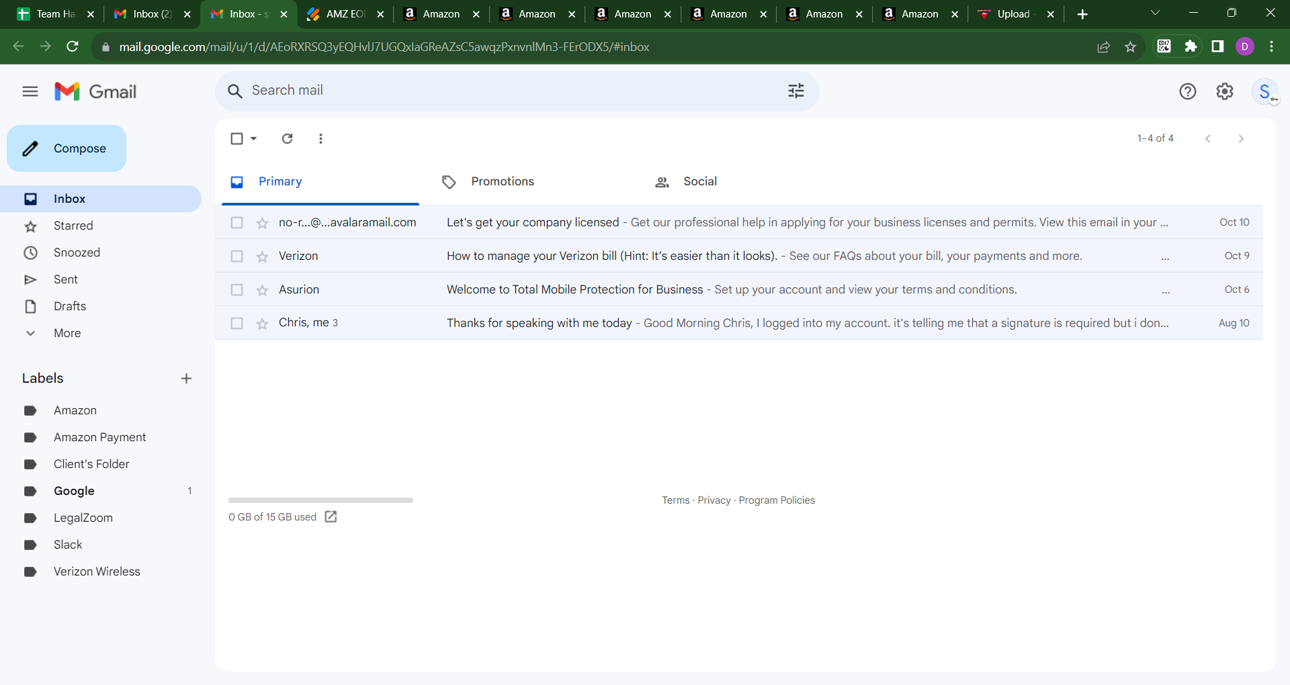The height and width of the screenshot is (685, 1290).
Task: Star the Chris, me conversation
Action: pyautogui.click(x=262, y=324)
